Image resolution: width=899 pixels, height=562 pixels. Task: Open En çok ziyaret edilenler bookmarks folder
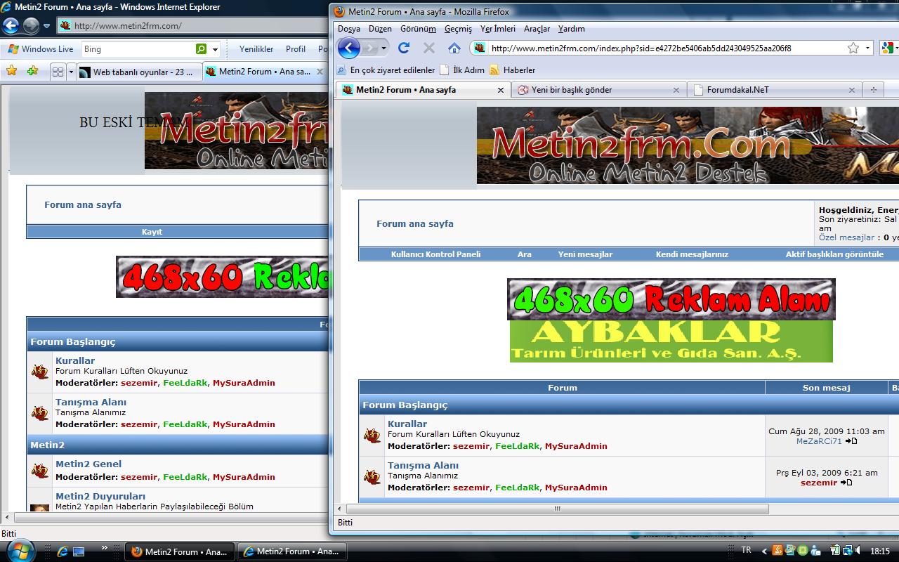[386, 70]
